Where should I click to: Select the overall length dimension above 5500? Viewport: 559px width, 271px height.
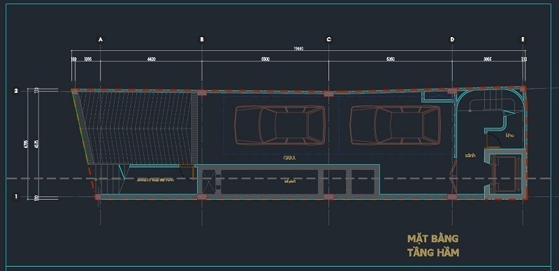(298, 48)
